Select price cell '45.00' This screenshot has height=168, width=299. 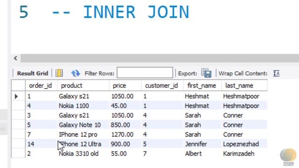tap(119, 106)
